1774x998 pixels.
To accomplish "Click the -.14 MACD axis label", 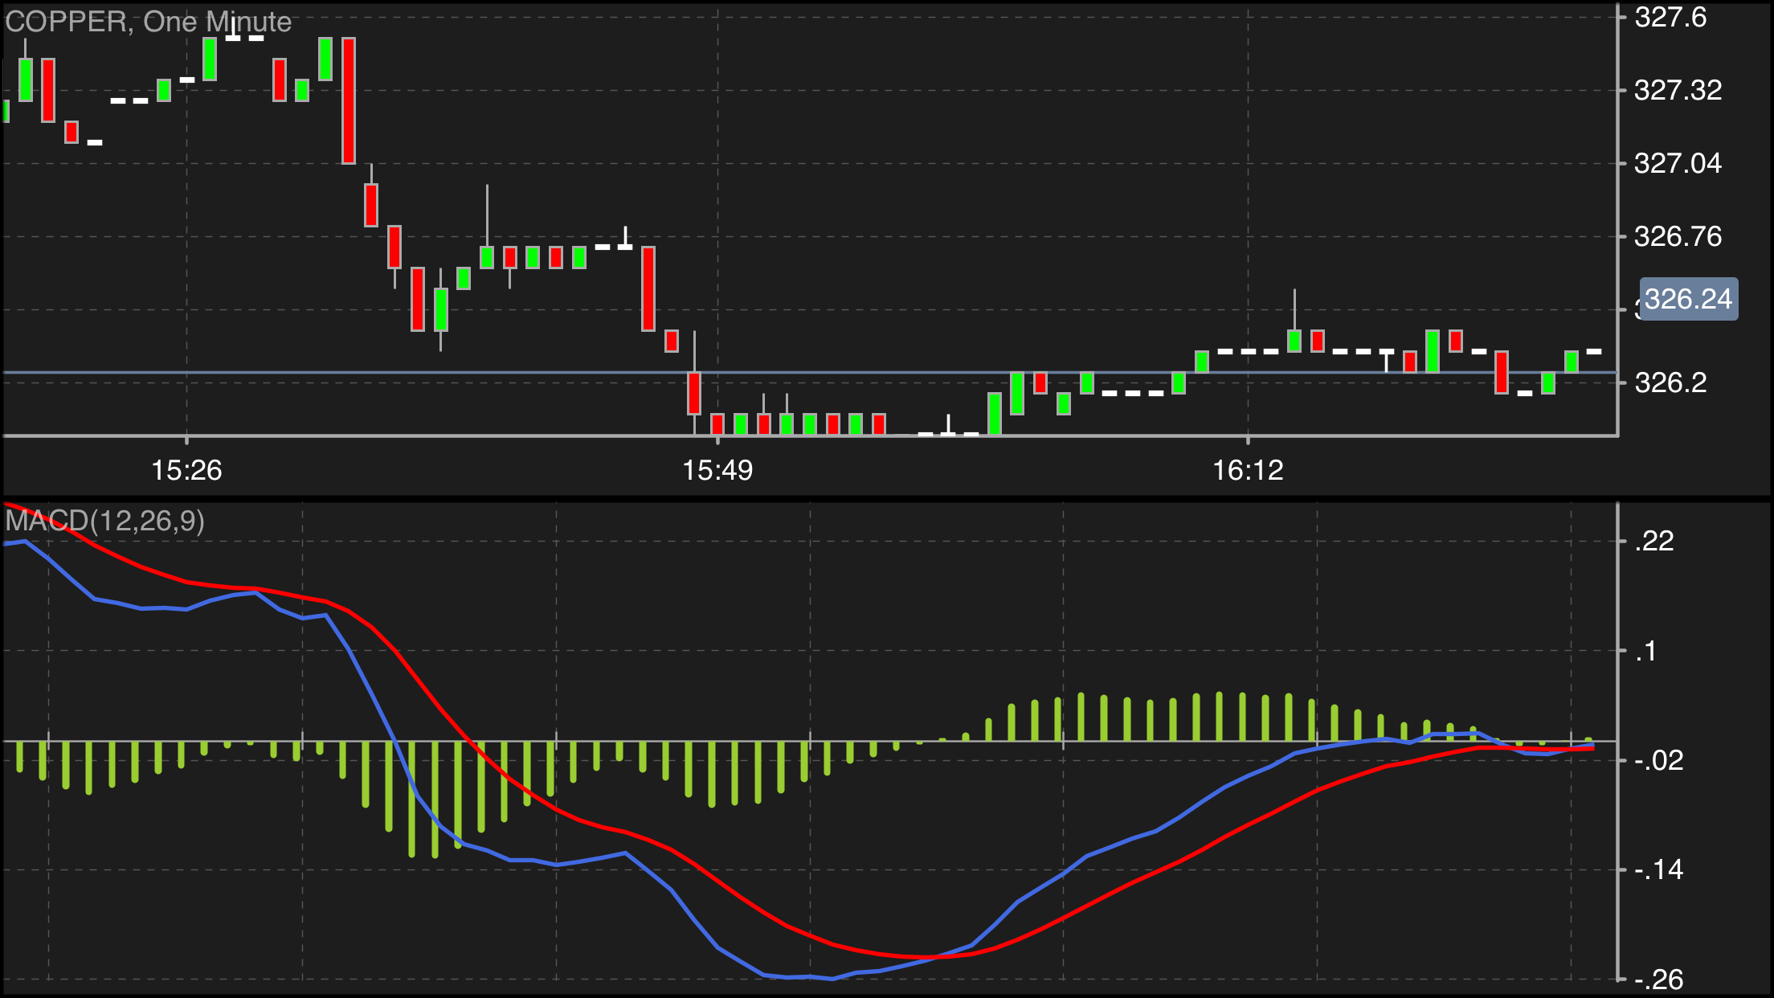I will 1659,869.
